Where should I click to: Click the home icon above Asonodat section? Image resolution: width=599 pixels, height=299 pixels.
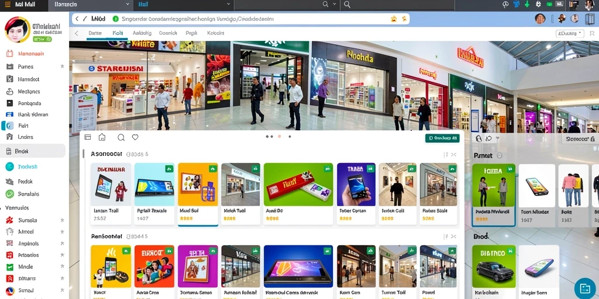pos(102,137)
